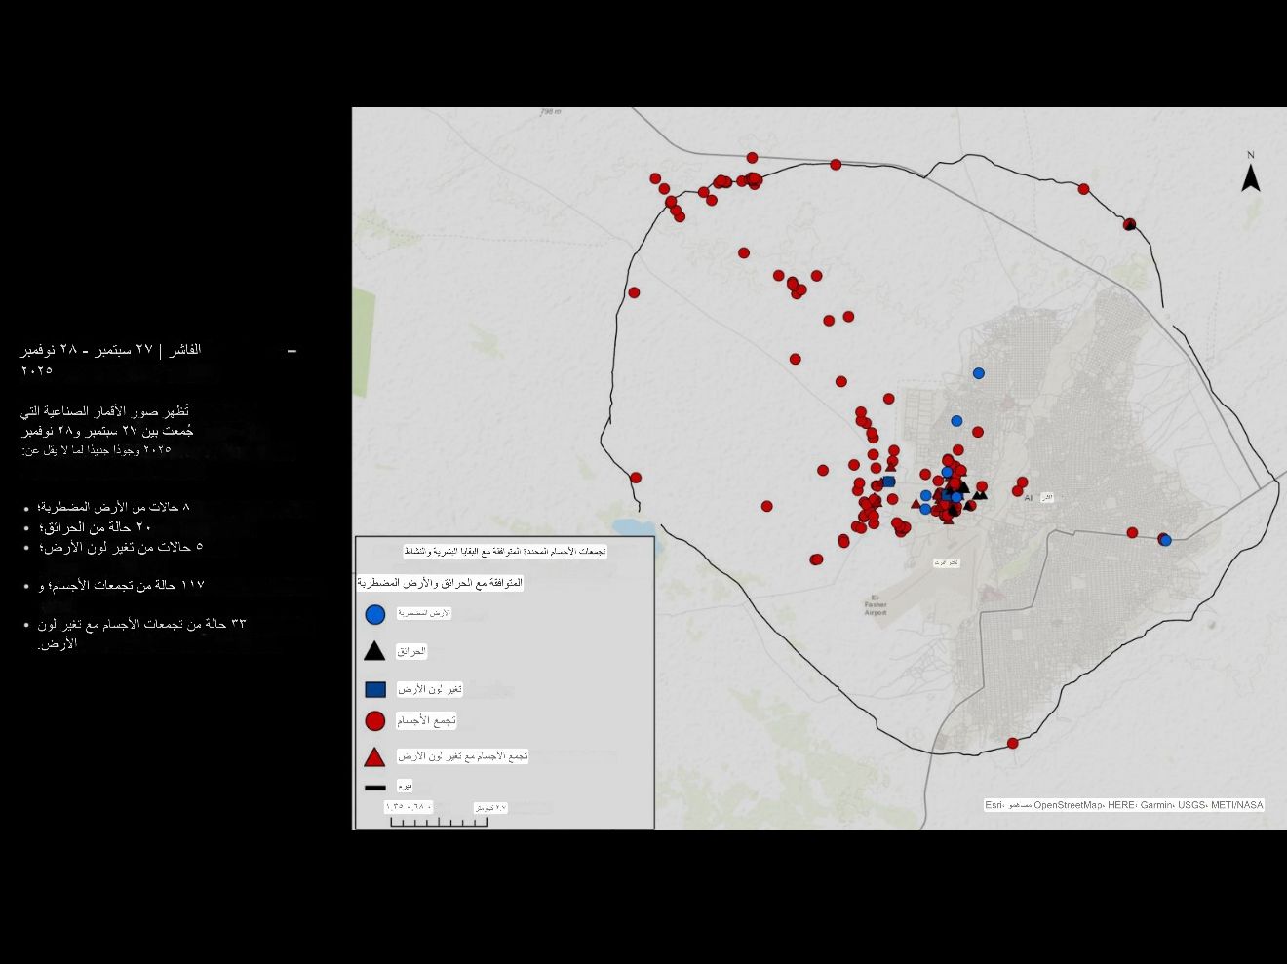
Task: Click the legend label الحرائق
Action: [411, 651]
